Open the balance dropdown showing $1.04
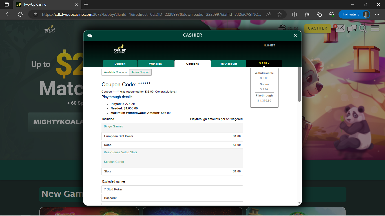Viewport: 385px width, 216px height. (x=264, y=64)
